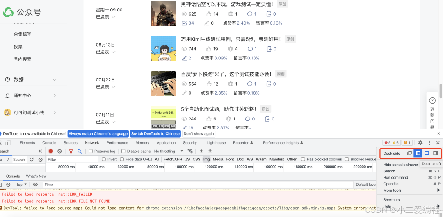Check the Blocked Requests checkbox
This screenshot has height=217, width=443.
pyautogui.click(x=347, y=159)
